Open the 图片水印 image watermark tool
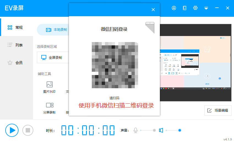 point(49,87)
